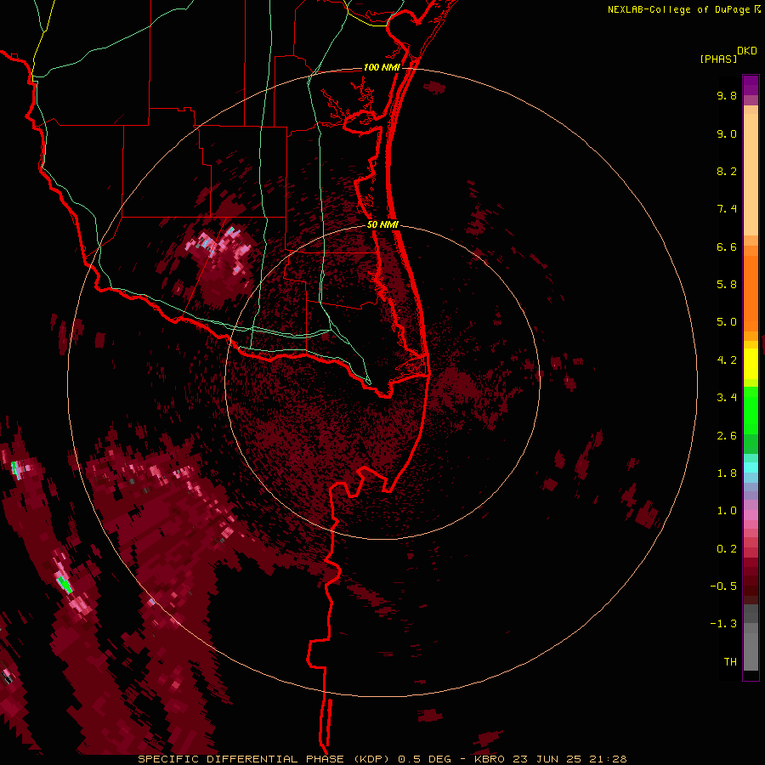Click the 5.0 scale value
This screenshot has height=765, width=765.
coord(727,322)
